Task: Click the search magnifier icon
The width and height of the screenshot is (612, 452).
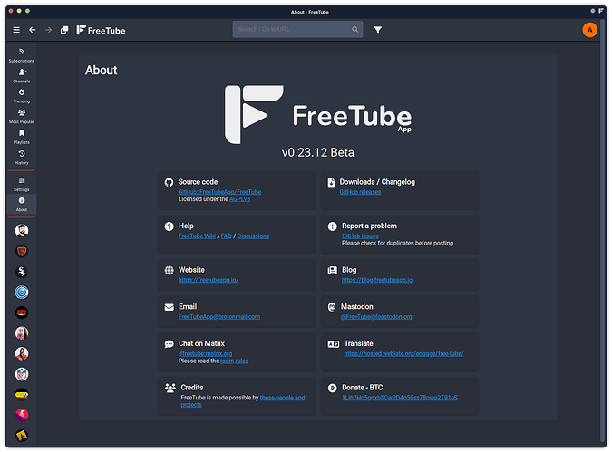Action: point(355,30)
